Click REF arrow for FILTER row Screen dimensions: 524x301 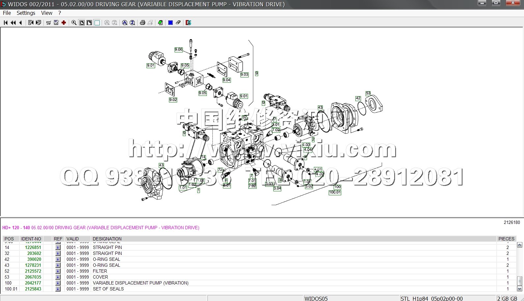pos(58,271)
